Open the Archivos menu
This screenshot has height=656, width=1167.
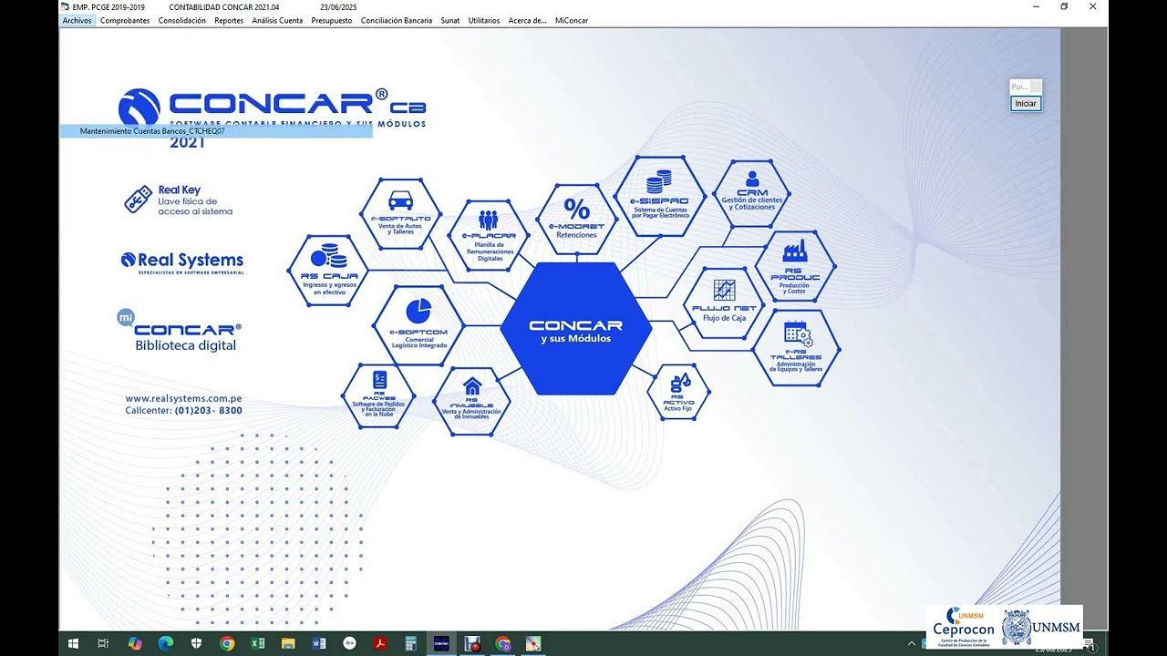click(77, 20)
